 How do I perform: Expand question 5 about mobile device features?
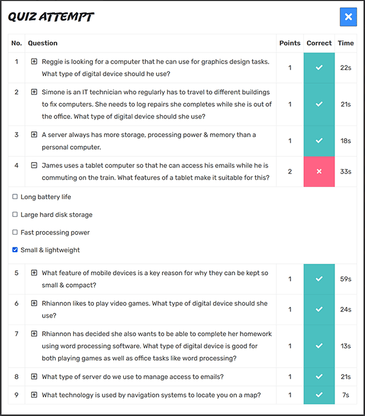(x=34, y=272)
